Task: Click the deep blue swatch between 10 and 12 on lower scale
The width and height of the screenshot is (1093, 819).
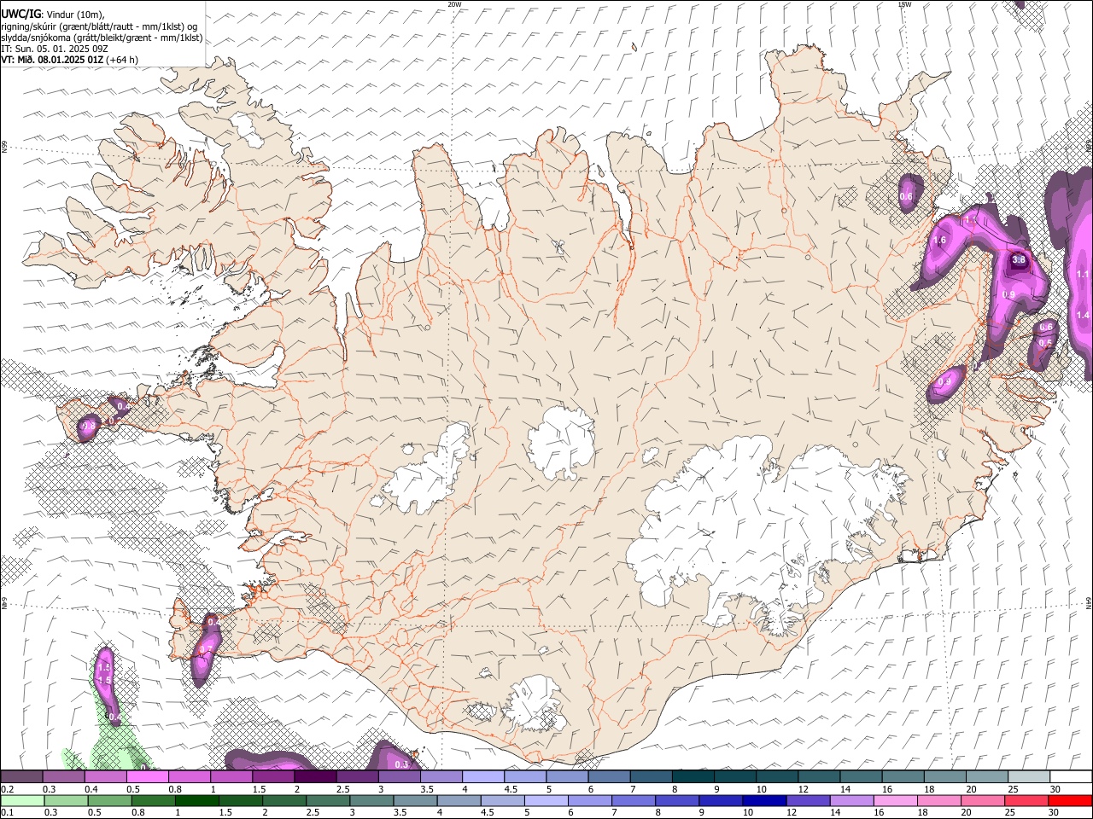Action: tap(764, 800)
